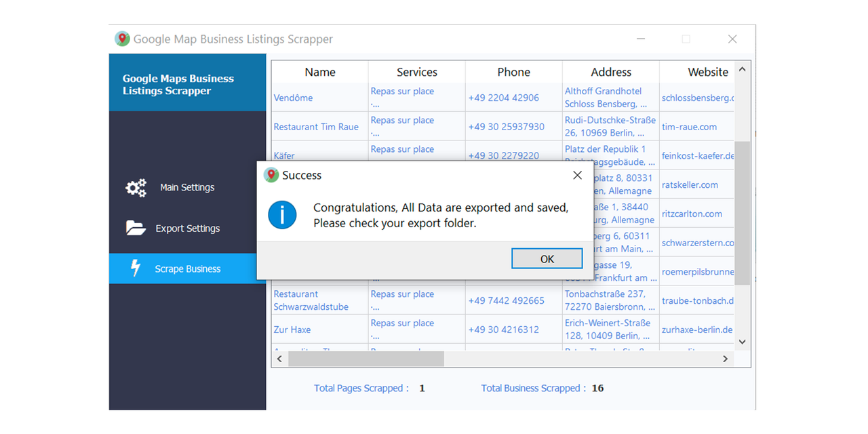
Task: Close the Success dialog with X
Action: tap(577, 175)
